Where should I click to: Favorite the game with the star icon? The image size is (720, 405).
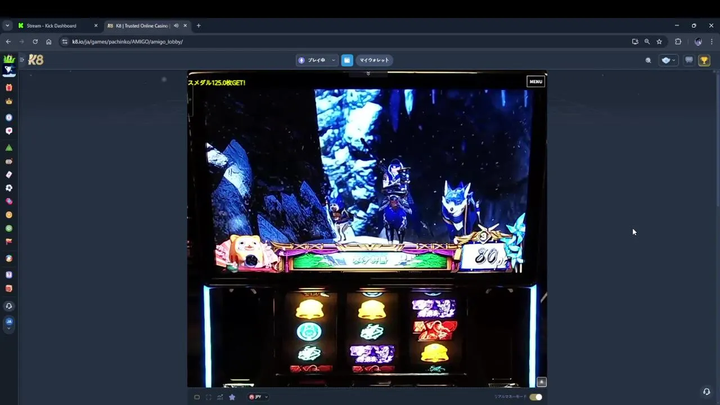tap(232, 397)
